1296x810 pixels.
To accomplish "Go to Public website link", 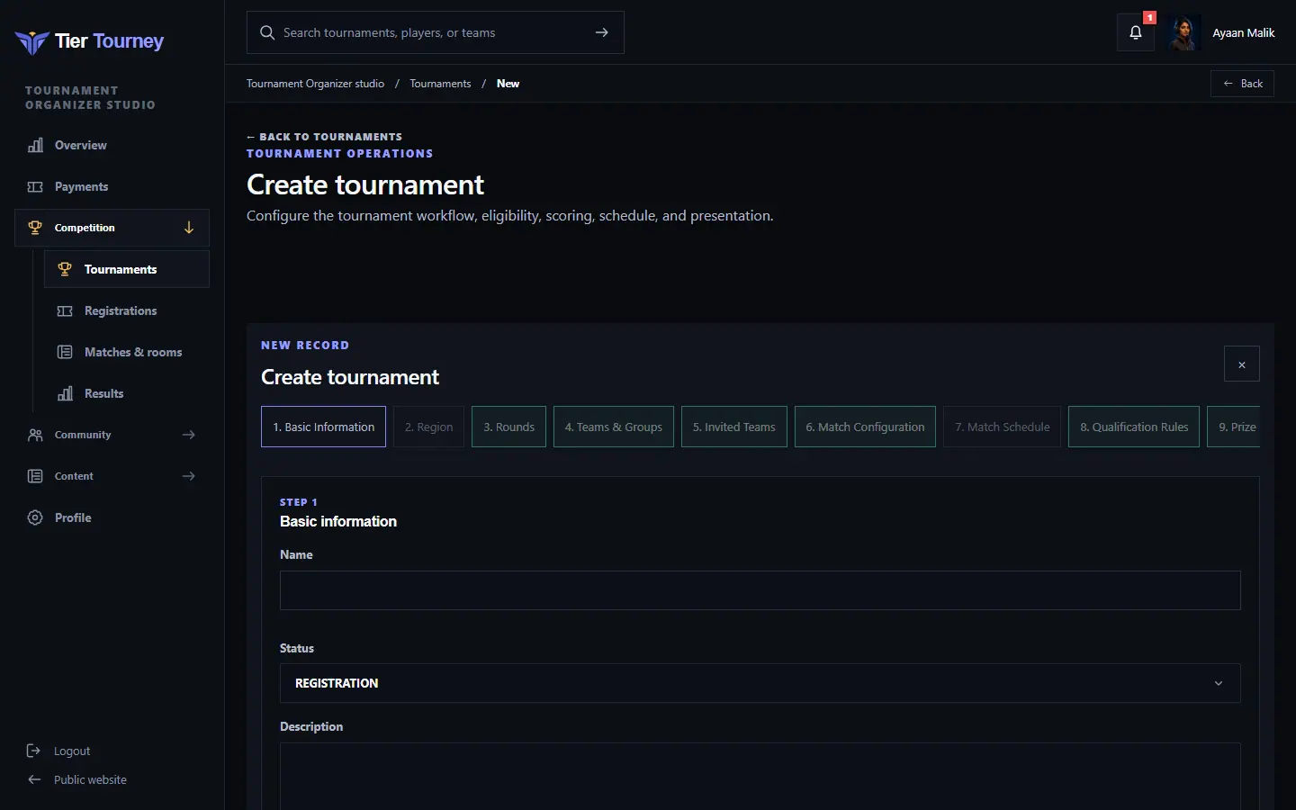I will tap(90, 779).
